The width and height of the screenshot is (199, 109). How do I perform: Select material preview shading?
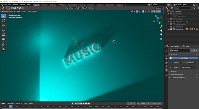click(157, 11)
